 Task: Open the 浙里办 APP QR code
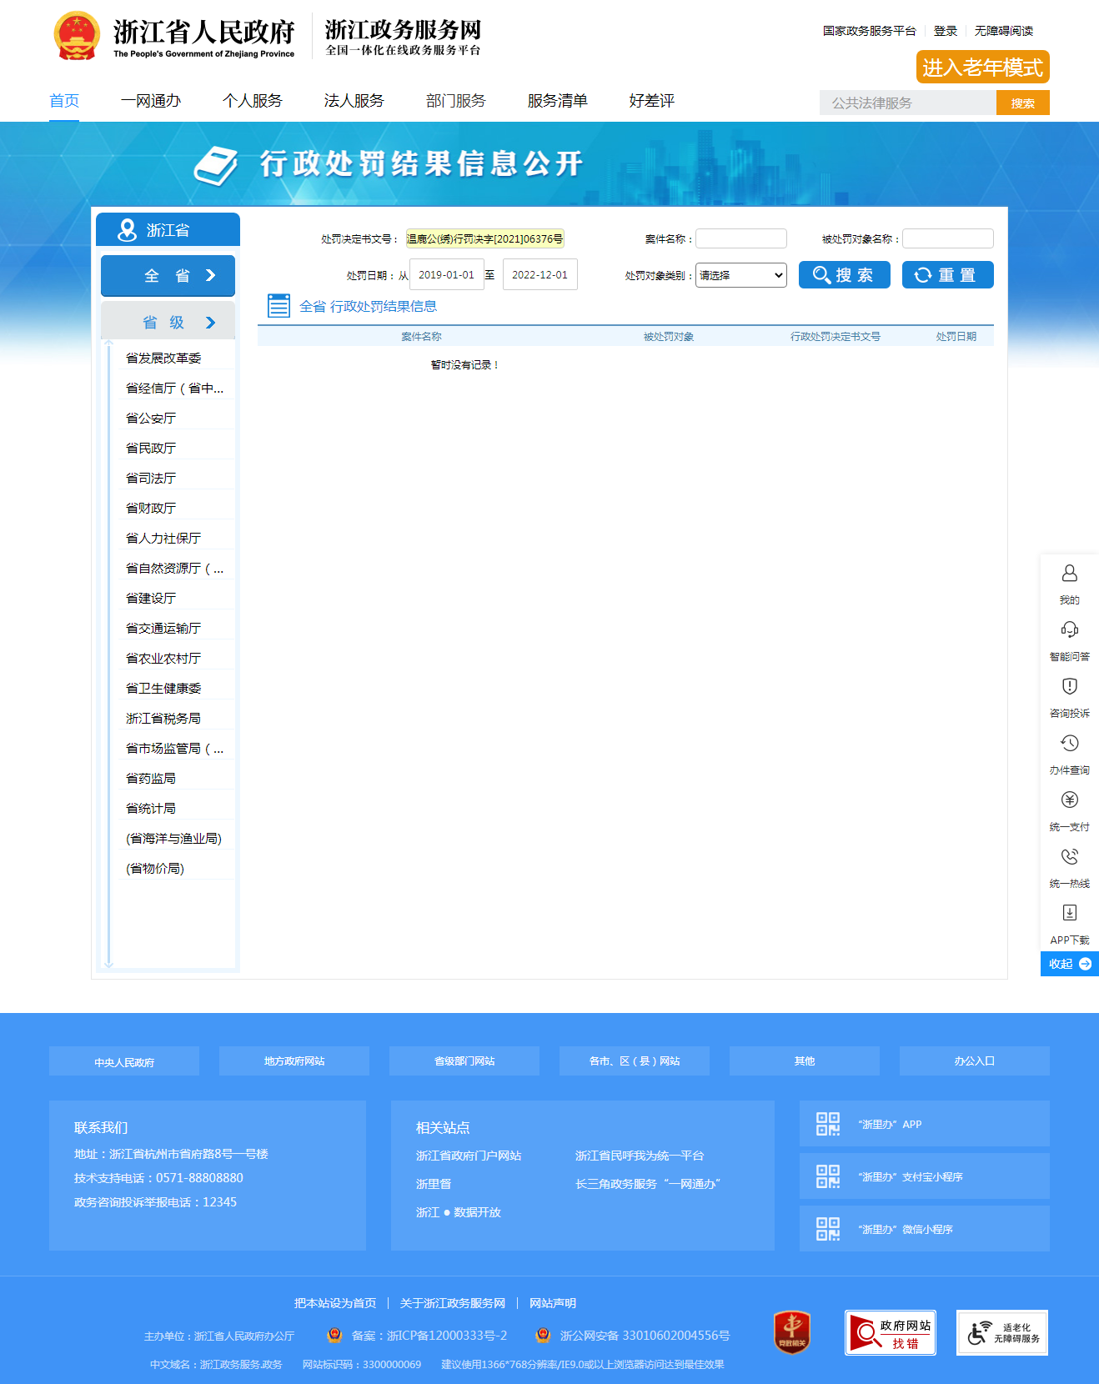[x=827, y=1124]
